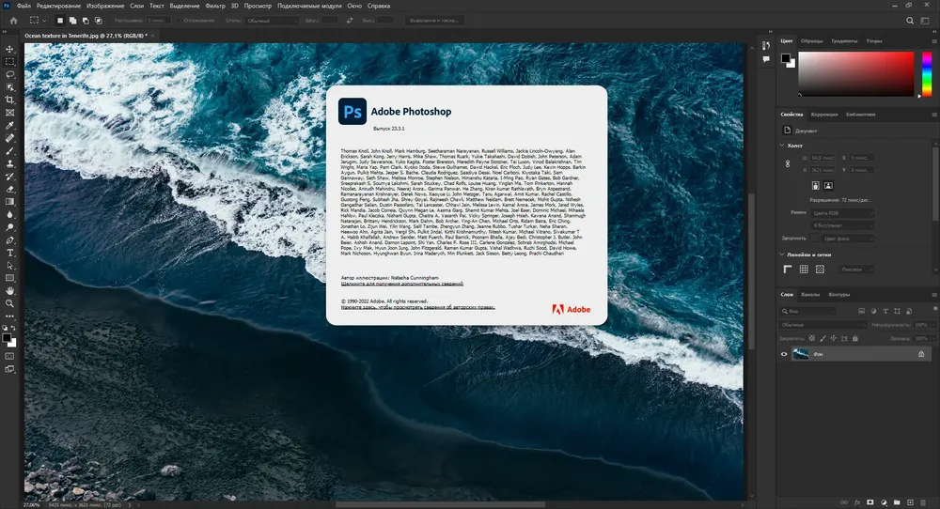Collapse the Холст section
This screenshot has height=509, width=940.
coord(782,146)
